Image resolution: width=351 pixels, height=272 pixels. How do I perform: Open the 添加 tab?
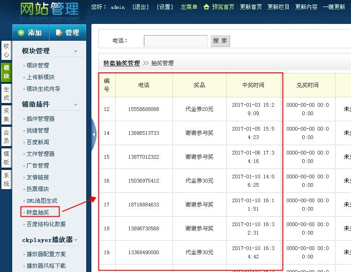(x=30, y=33)
